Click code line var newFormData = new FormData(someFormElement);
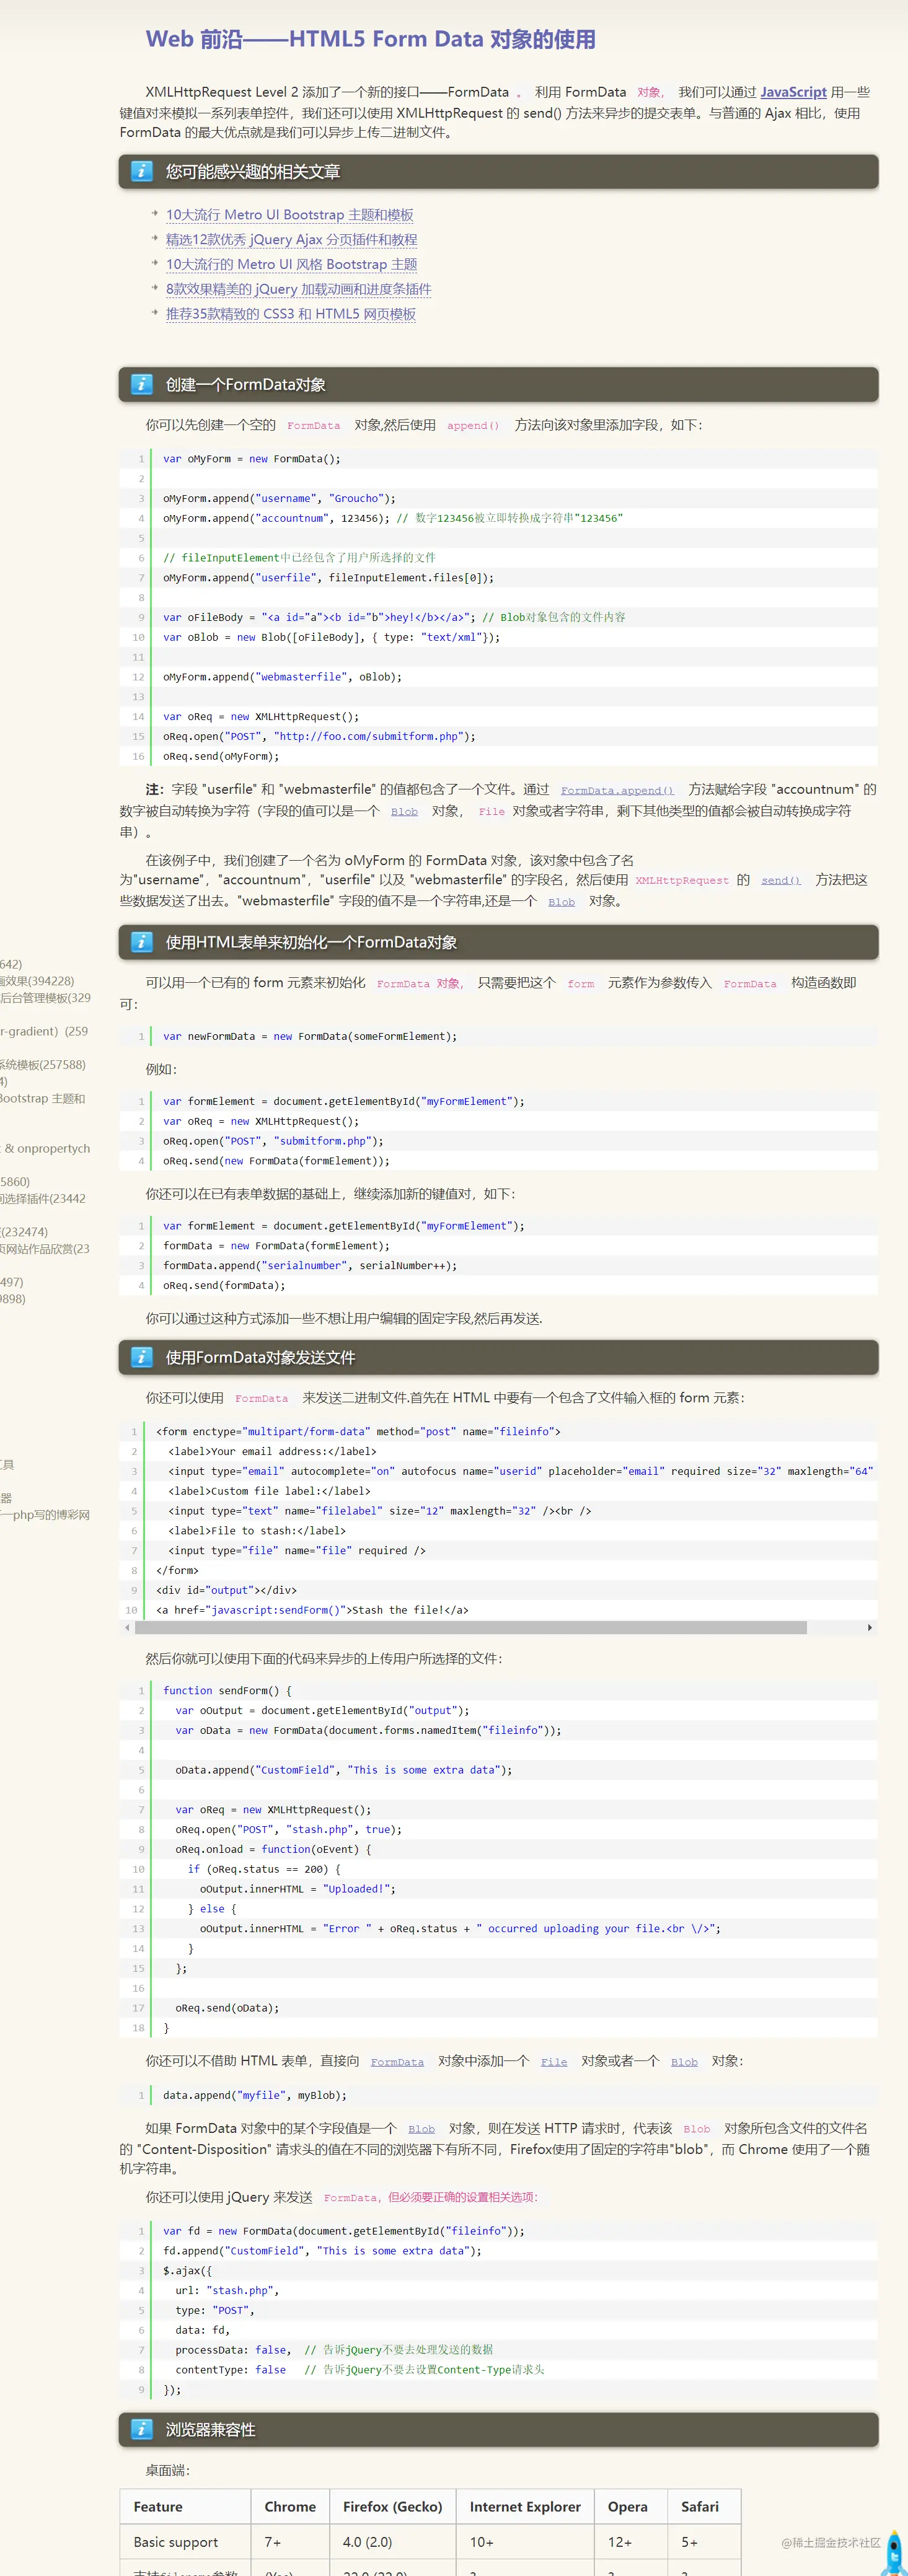The height and width of the screenshot is (2576, 908). pos(310,1036)
